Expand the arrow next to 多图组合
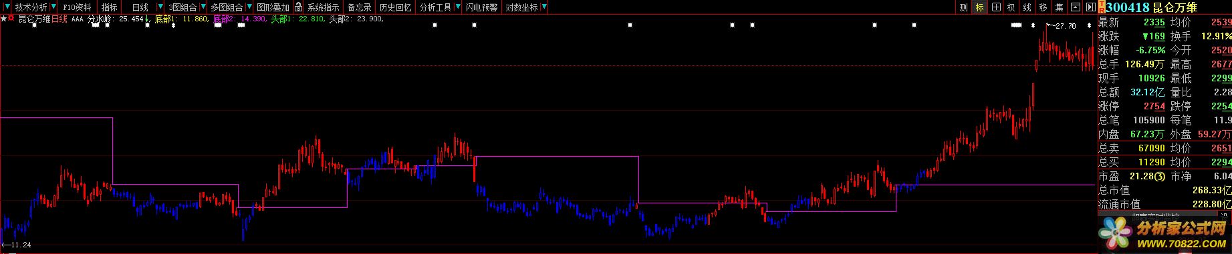This screenshot has height=254, width=1232. click(249, 7)
